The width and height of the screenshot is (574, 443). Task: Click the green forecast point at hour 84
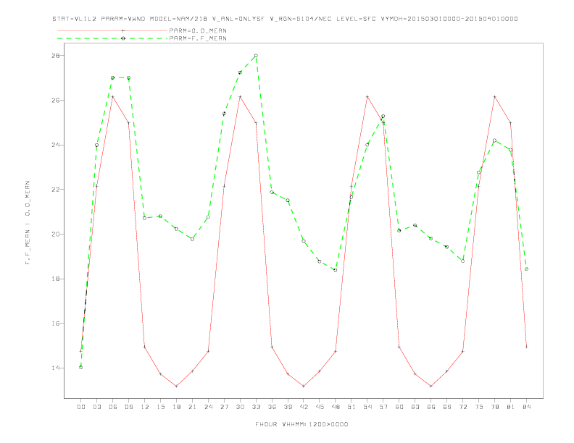click(x=526, y=269)
